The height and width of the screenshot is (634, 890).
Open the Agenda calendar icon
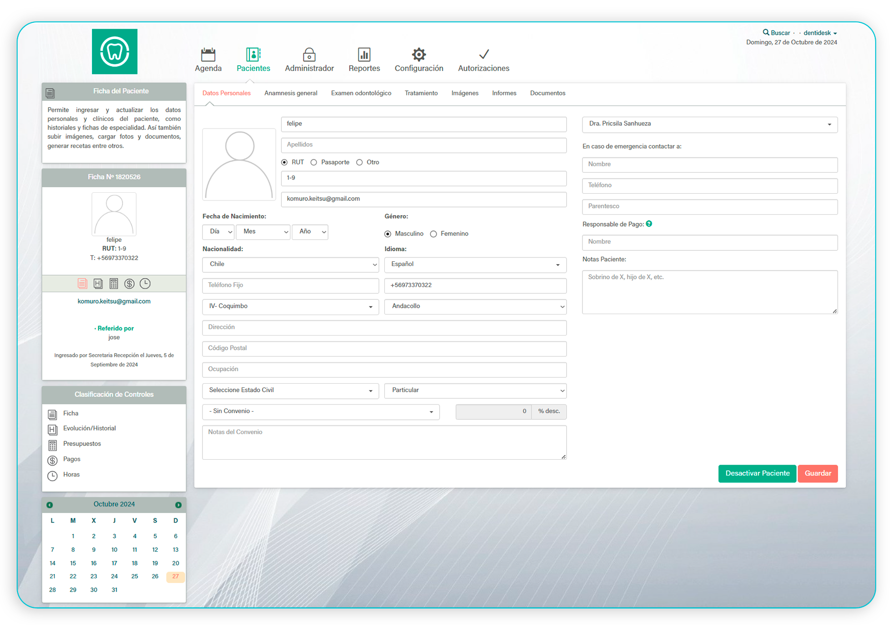click(208, 55)
